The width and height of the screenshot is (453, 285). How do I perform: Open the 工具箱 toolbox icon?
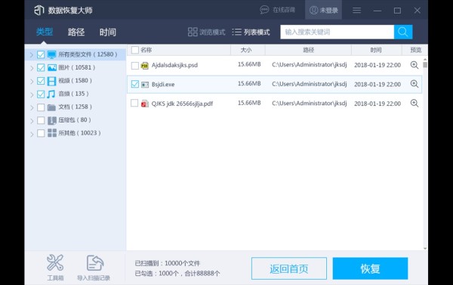click(x=55, y=262)
